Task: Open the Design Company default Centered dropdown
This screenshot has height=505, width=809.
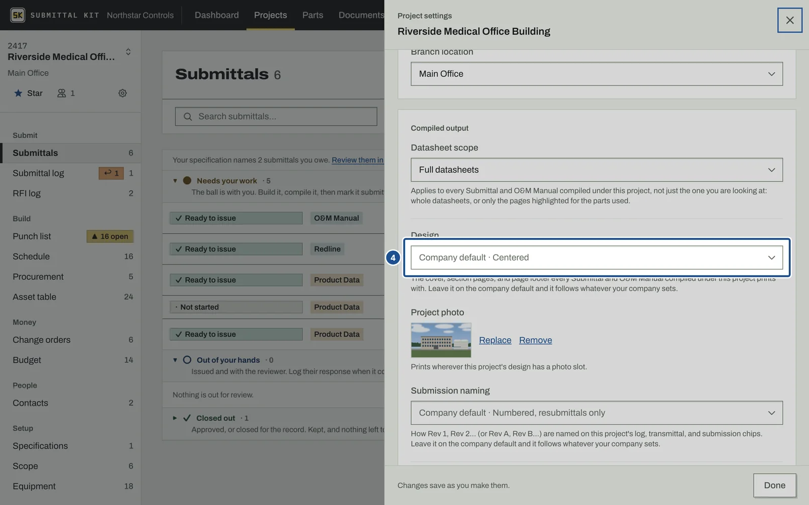Action: click(597, 258)
